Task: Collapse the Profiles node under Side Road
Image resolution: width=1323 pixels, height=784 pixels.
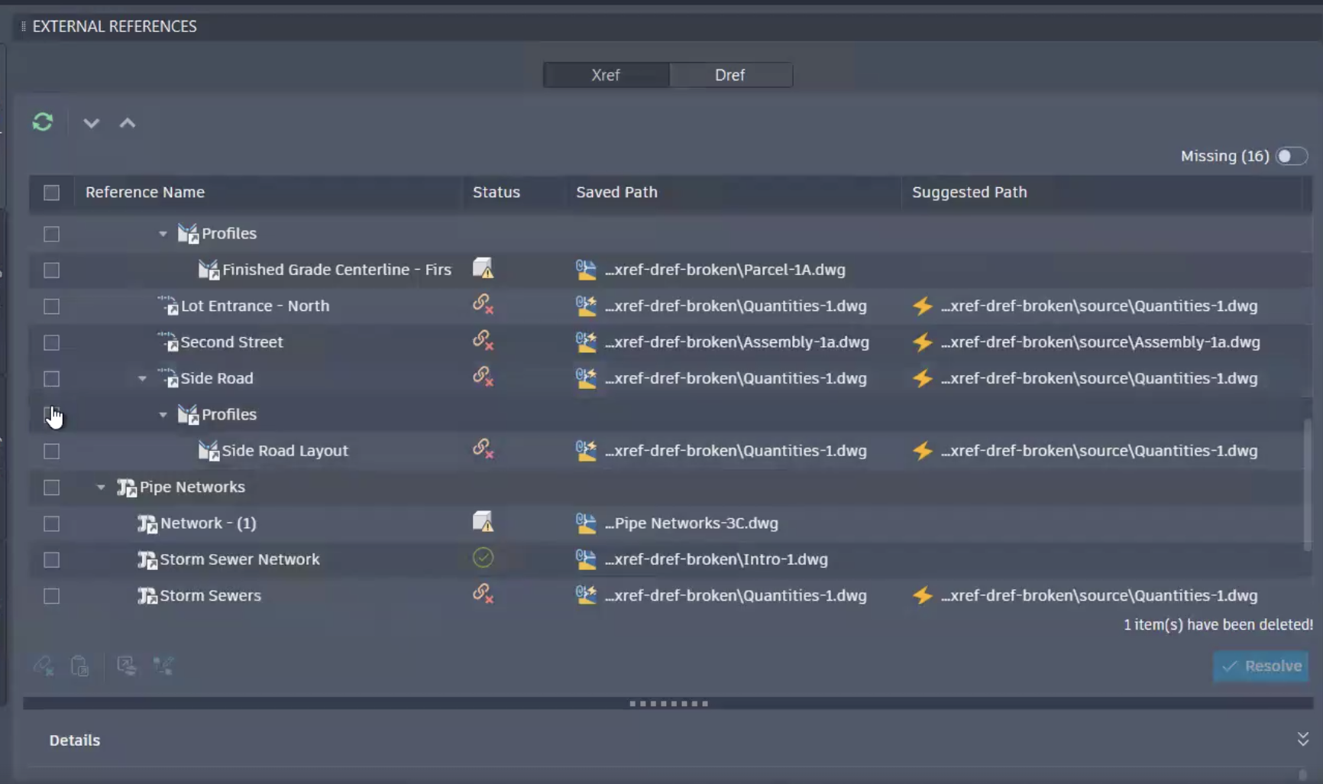Action: pos(163,415)
